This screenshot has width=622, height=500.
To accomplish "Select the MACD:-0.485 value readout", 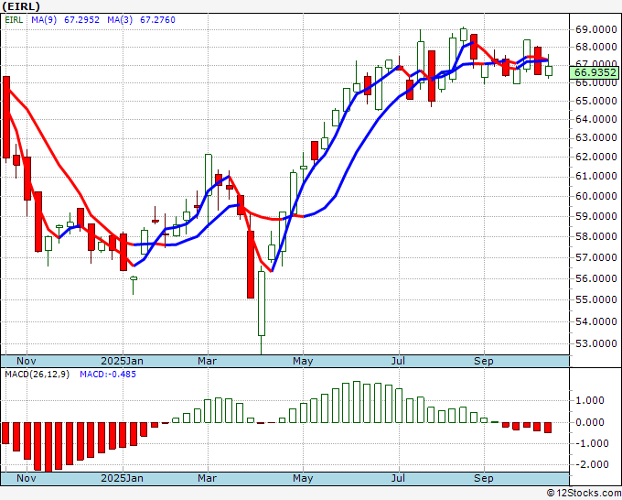I will point(108,375).
